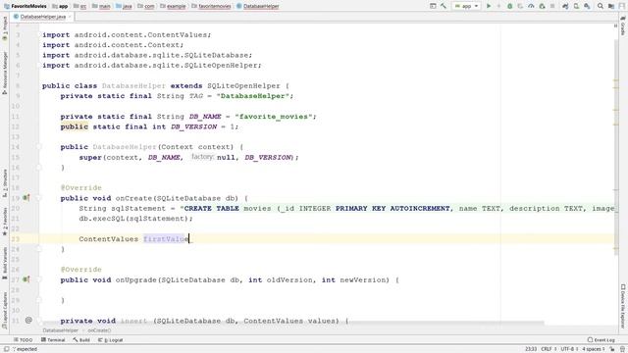Click override gutter icon beside onUpgrade
628x353 pixels.
tap(26, 279)
